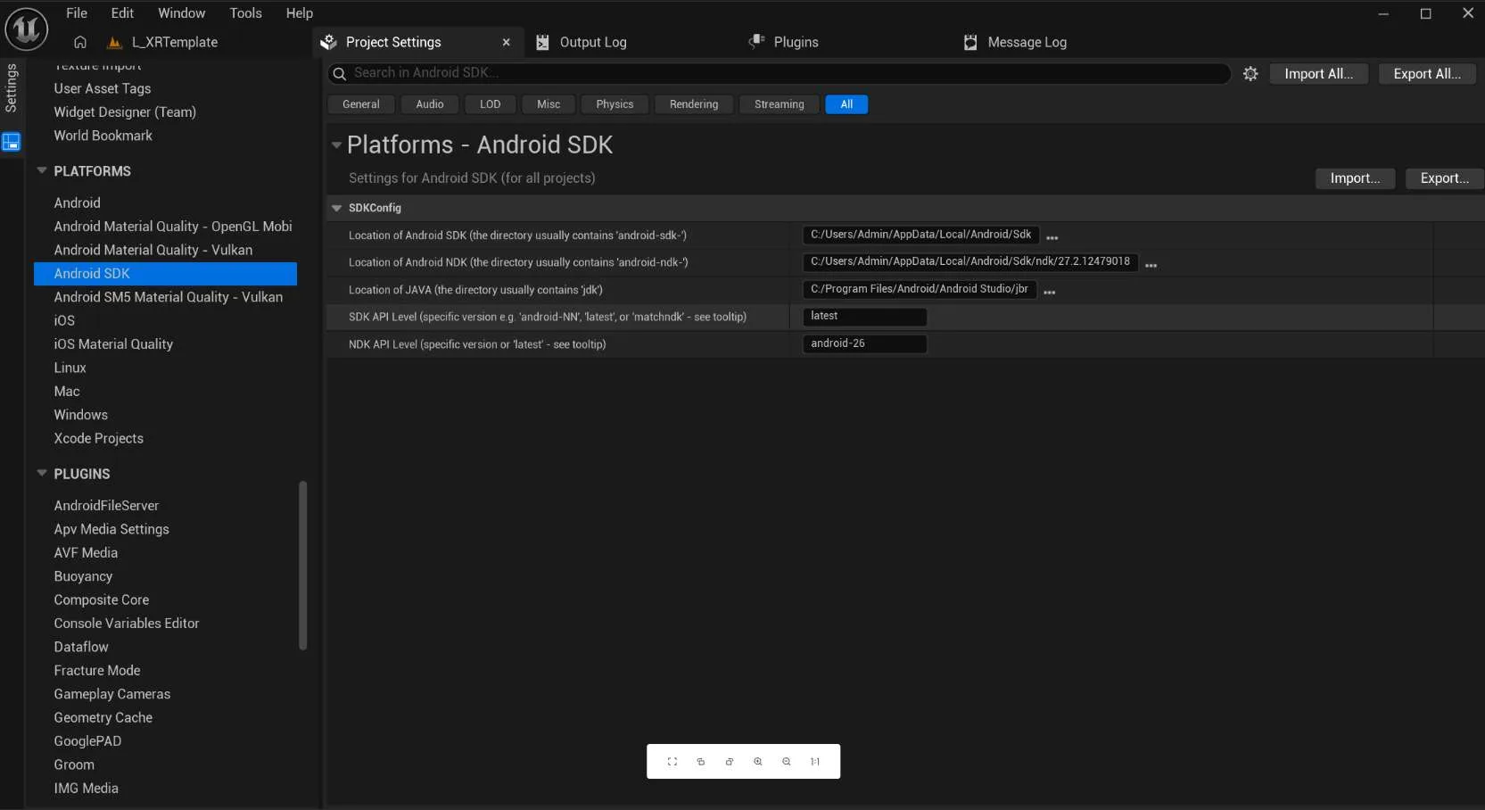Click the Plugins tab plug icon
1485x810 pixels.
pyautogui.click(x=757, y=41)
